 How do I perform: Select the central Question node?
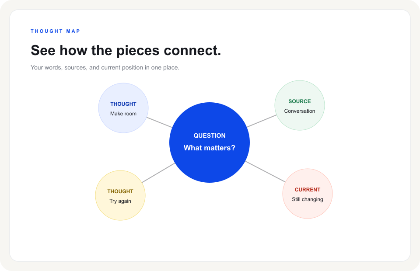pos(210,142)
